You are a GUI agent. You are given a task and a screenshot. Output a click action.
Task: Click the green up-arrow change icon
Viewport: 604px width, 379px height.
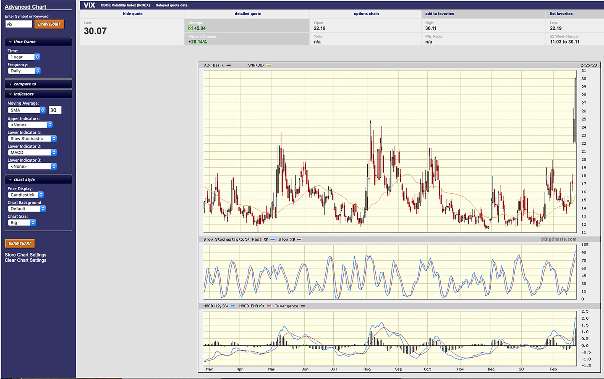190,28
